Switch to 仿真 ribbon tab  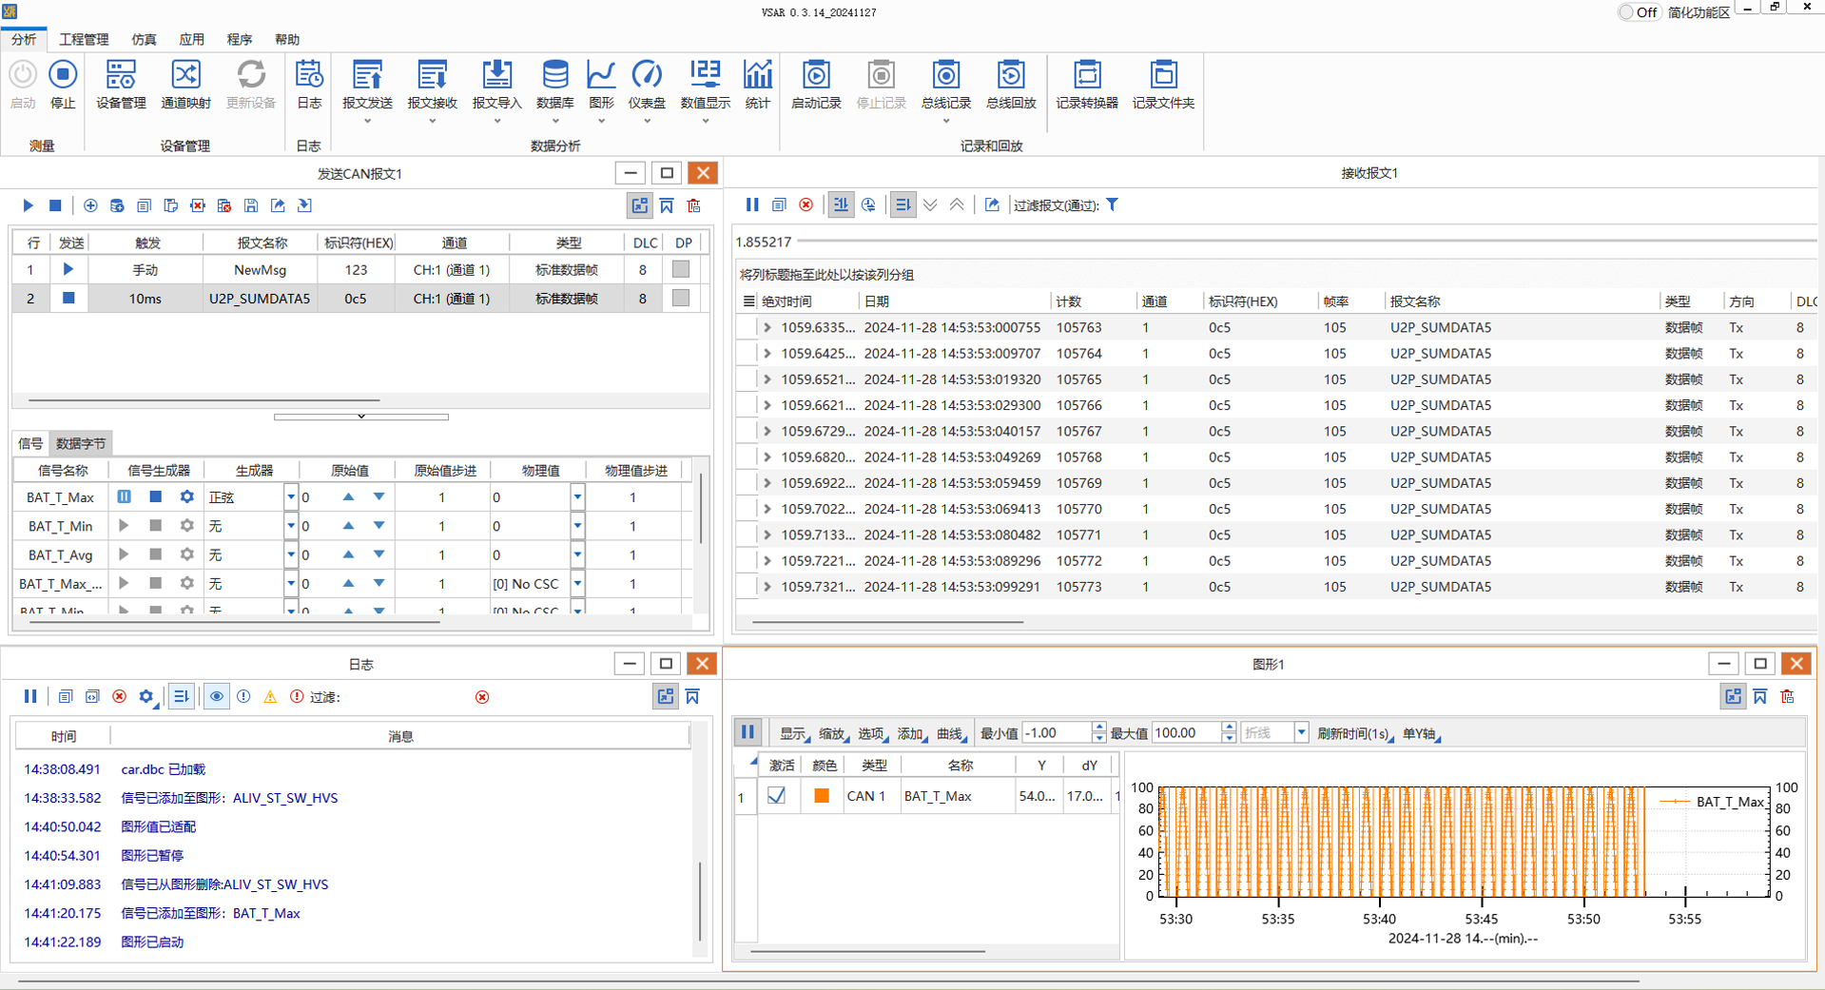[145, 39]
